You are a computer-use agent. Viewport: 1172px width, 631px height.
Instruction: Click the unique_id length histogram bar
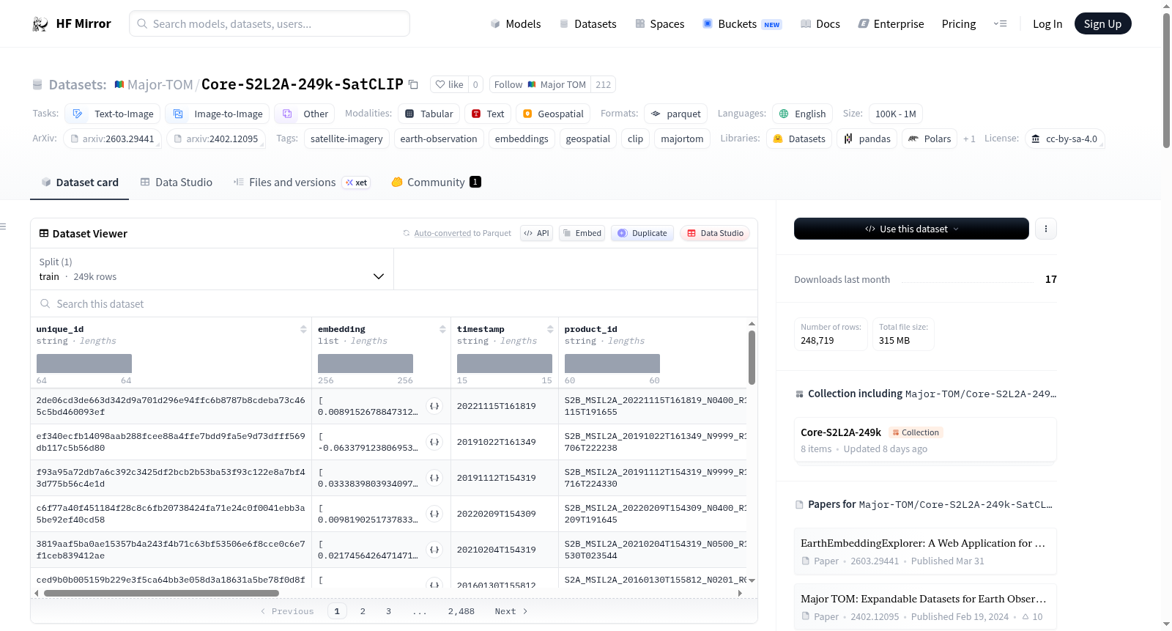[x=84, y=364]
